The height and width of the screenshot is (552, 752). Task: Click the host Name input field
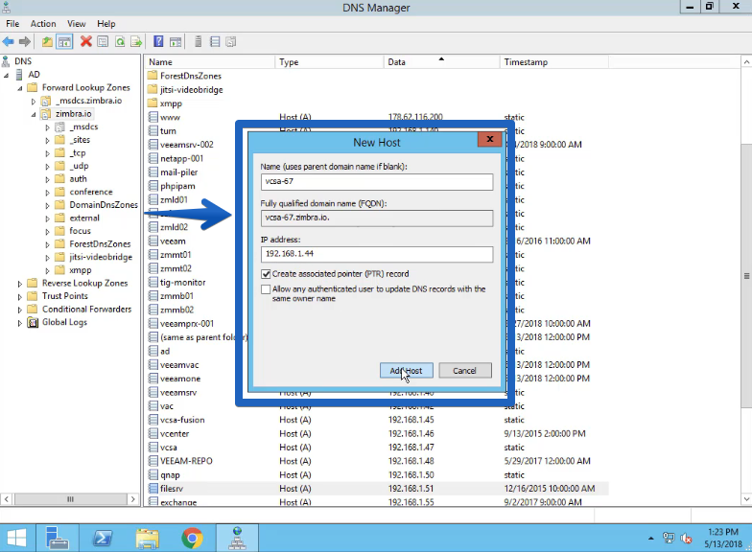[x=377, y=182]
